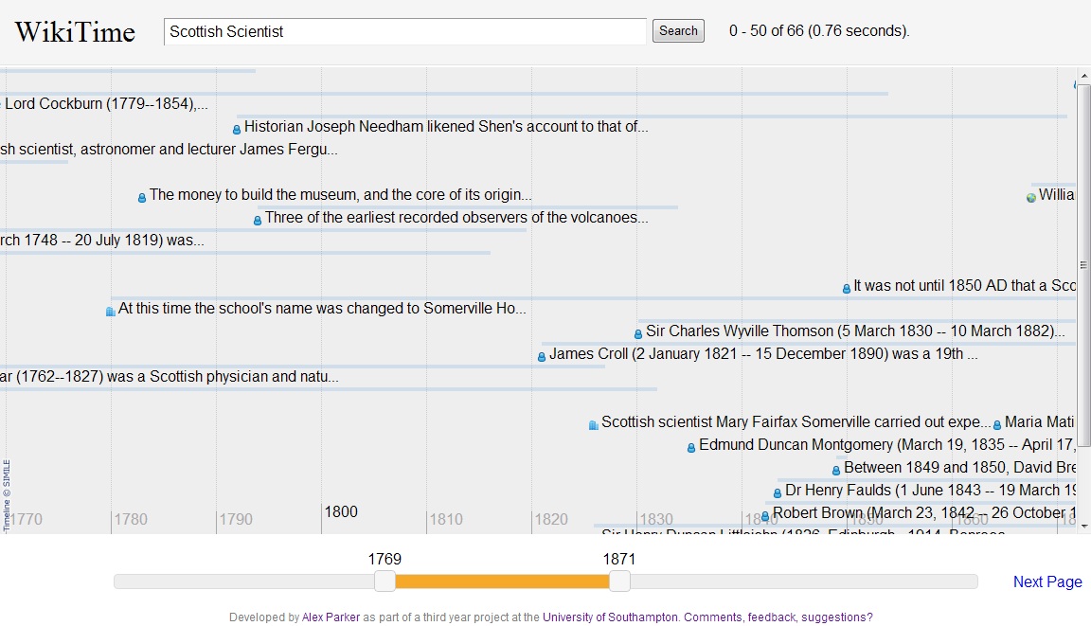Open the 'astronomer and lecturer James Fergu...' event
The width and height of the screenshot is (1091, 626).
tap(170, 150)
